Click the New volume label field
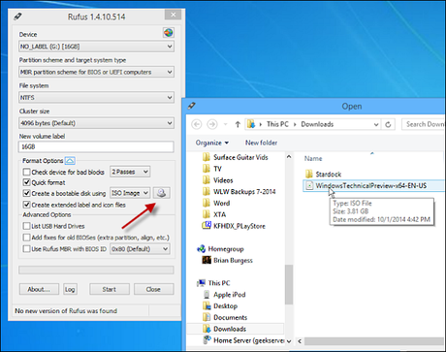446x352 pixels. coord(96,146)
